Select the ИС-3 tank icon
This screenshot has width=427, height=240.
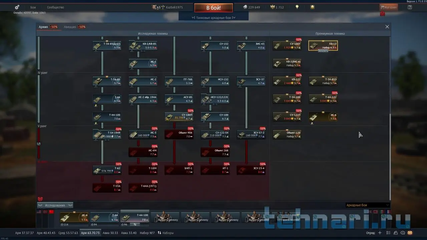(143, 135)
